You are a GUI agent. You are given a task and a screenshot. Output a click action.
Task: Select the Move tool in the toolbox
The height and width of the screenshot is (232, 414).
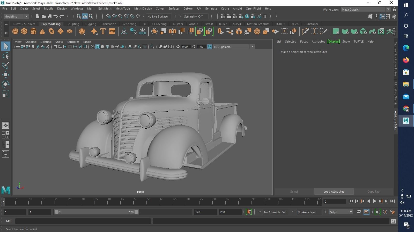(x=6, y=75)
